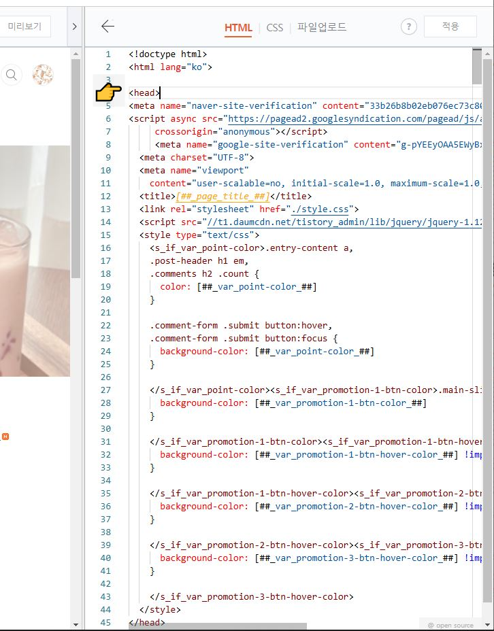Click the </s_if_var_promotion-3-btn-hover-color> line
The height and width of the screenshot is (631, 494).
(252, 597)
